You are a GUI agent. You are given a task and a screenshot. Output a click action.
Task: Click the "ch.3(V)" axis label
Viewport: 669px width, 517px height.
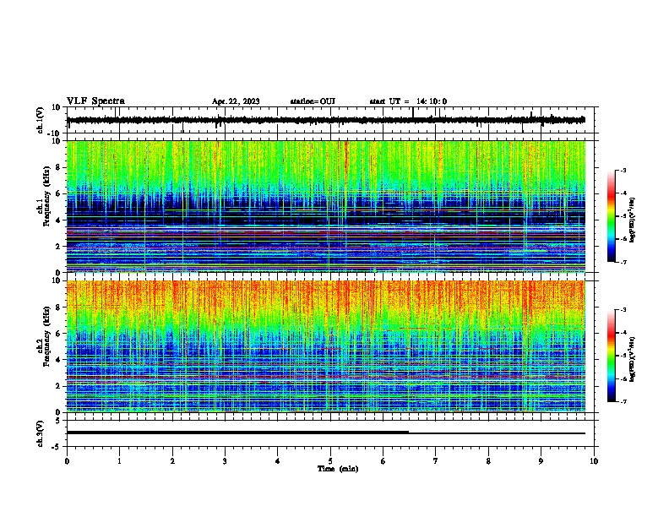click(x=41, y=433)
